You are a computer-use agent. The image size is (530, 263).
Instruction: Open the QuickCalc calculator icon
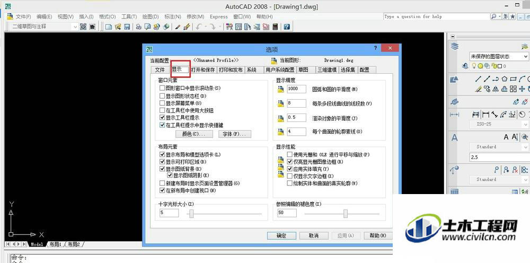coord(275,27)
